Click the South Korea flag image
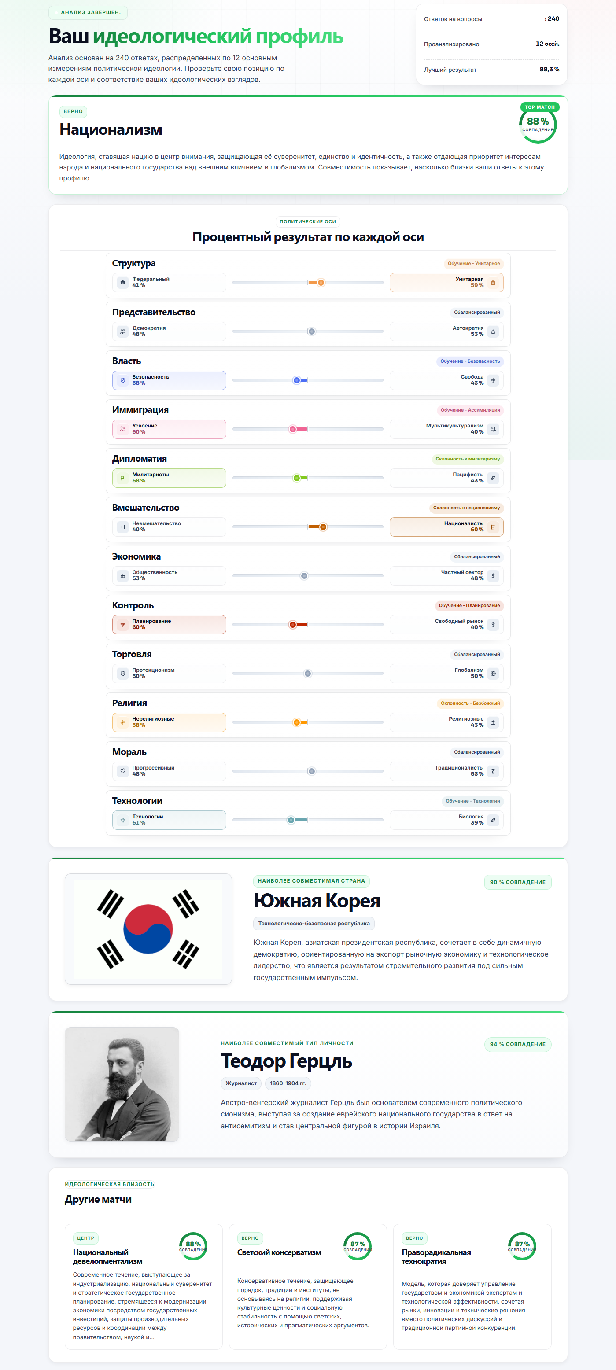 pos(148,928)
